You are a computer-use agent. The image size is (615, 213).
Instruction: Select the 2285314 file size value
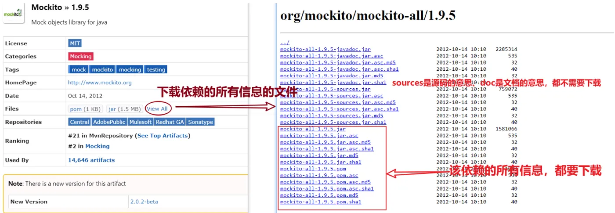[506, 49]
